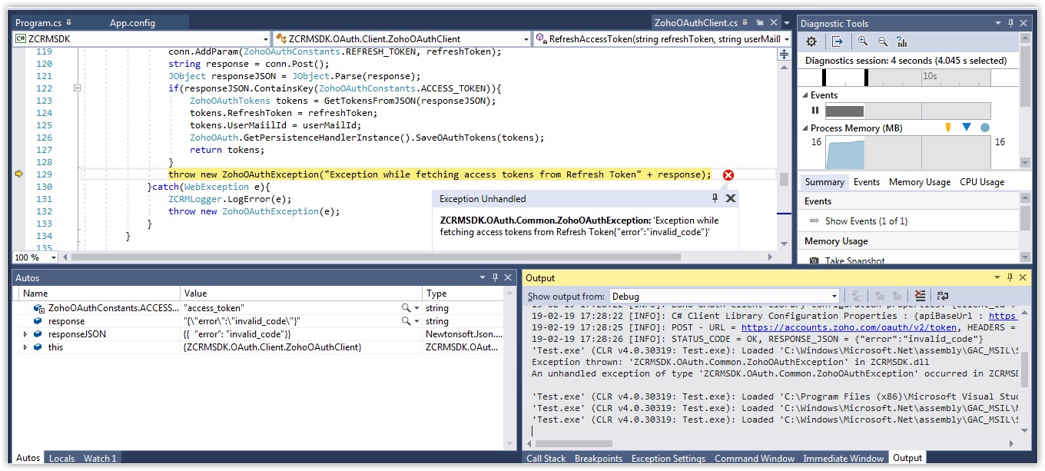The image size is (1045, 471).
Task: Select the Events tab in Diagnostic Tools
Action: pyautogui.click(x=867, y=182)
